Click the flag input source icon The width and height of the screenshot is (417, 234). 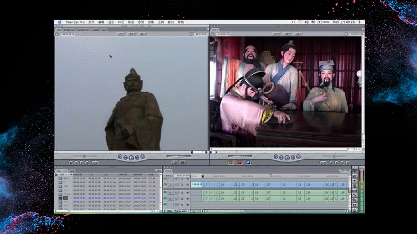click(313, 22)
